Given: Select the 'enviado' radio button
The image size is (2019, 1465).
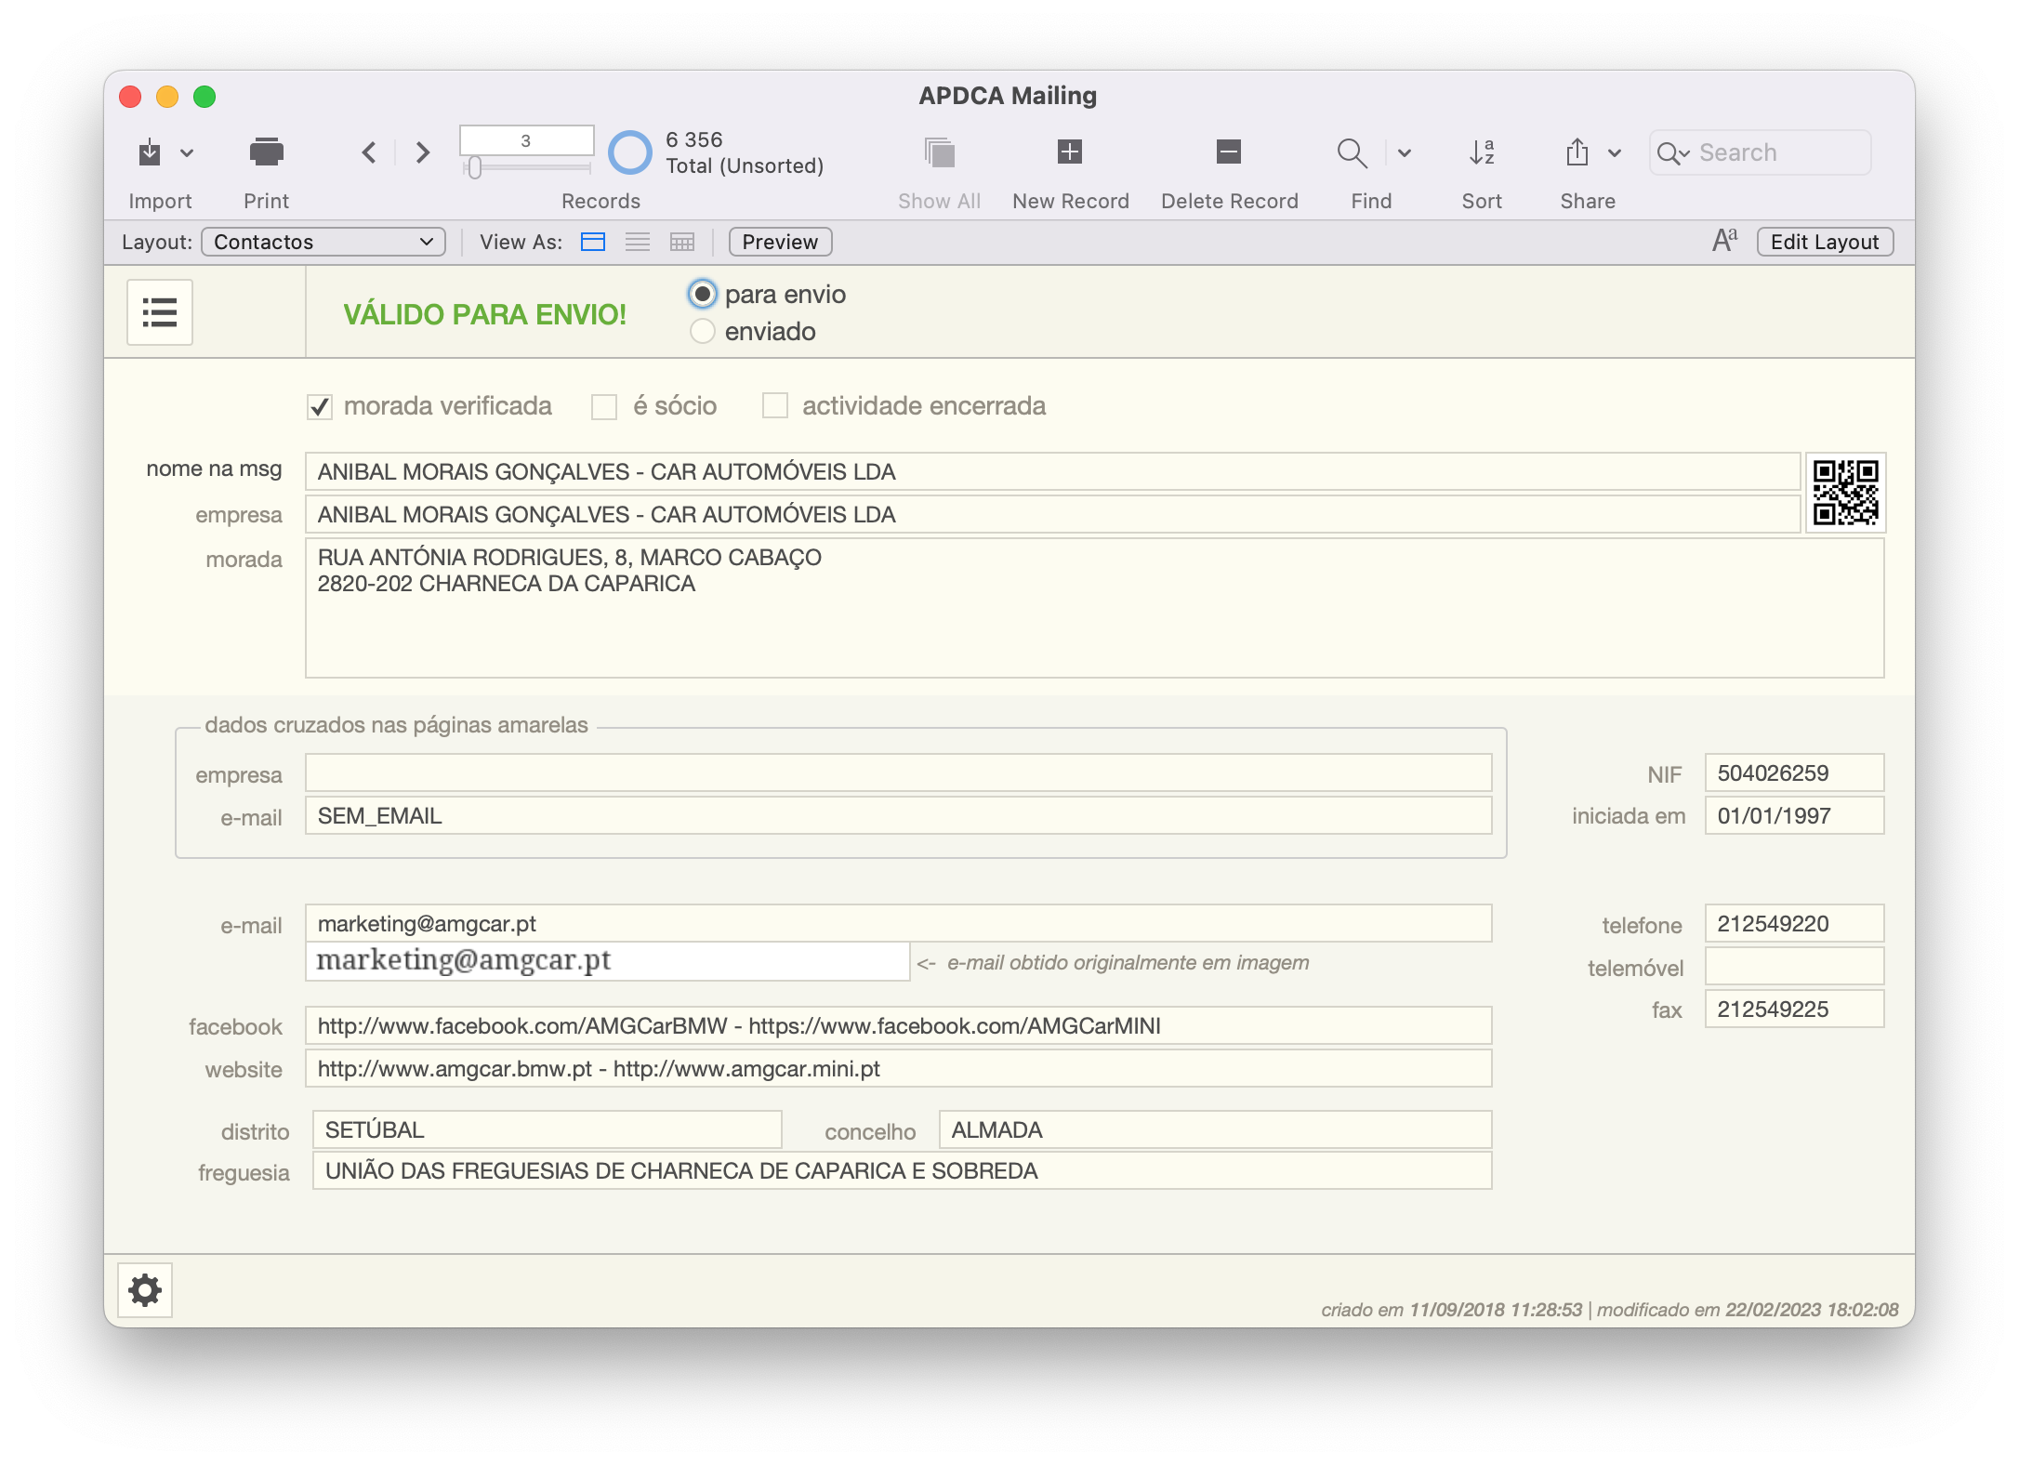Looking at the screenshot, I should 703,332.
